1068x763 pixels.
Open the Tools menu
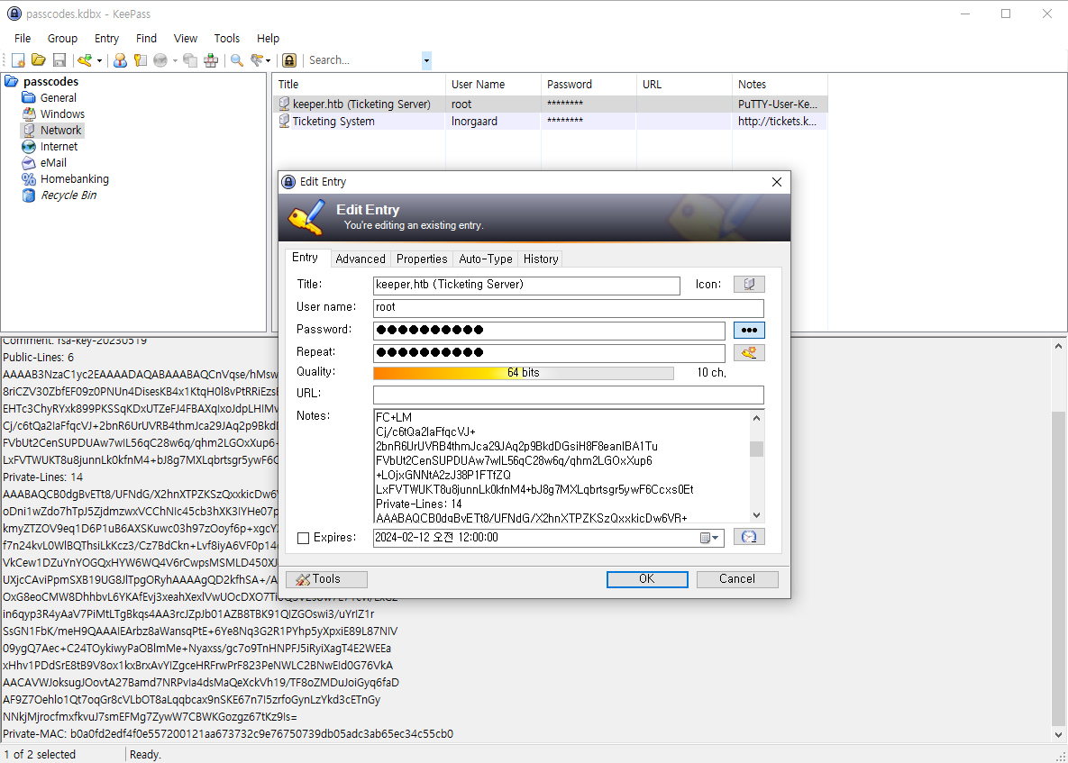click(x=227, y=38)
